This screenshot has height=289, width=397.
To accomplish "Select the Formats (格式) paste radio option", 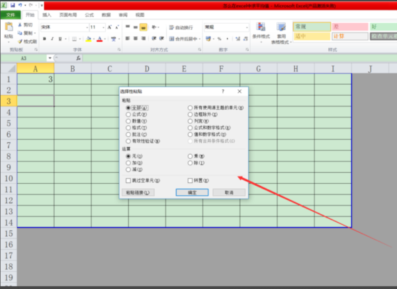I will pos(128,128).
